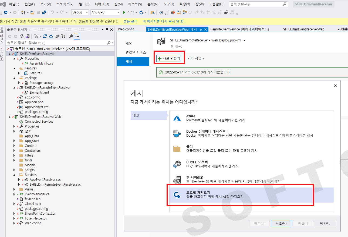Screen dimensions: 348x237
Task: Expand the Views folder
Action: [14, 189]
